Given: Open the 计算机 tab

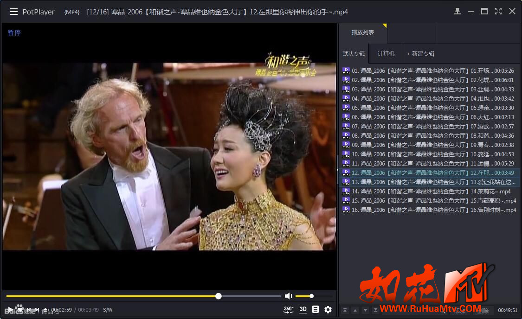Looking at the screenshot, I should (x=386, y=54).
